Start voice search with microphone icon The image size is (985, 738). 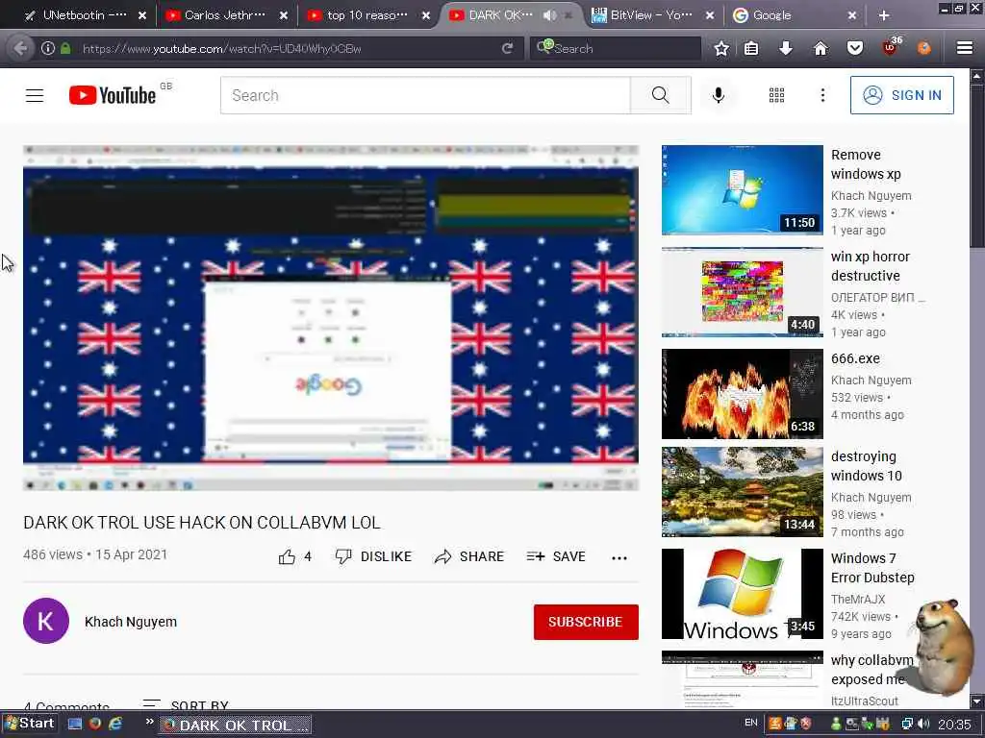click(x=718, y=95)
